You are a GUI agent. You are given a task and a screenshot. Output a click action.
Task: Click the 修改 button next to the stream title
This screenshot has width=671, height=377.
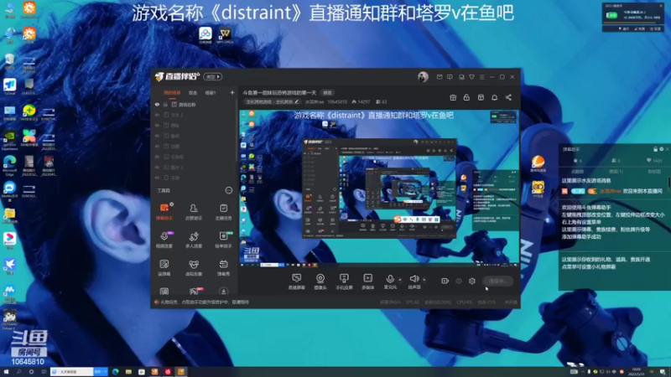[x=327, y=93]
